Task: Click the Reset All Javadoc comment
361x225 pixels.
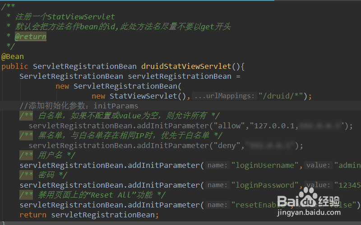Action: click(93, 195)
